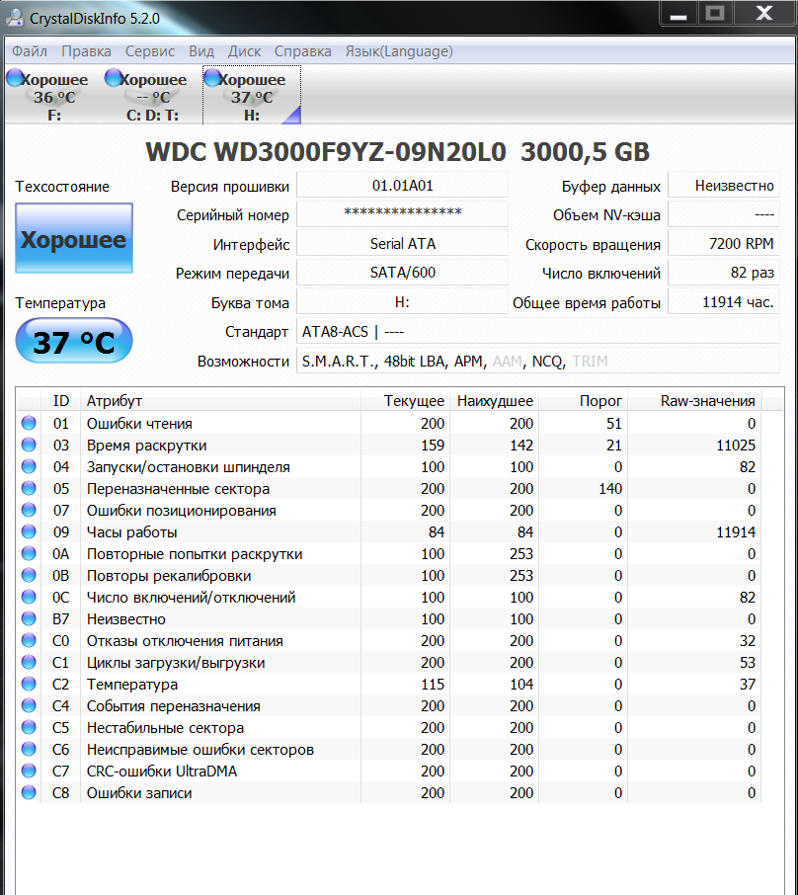Open the Файл menu

click(x=30, y=51)
